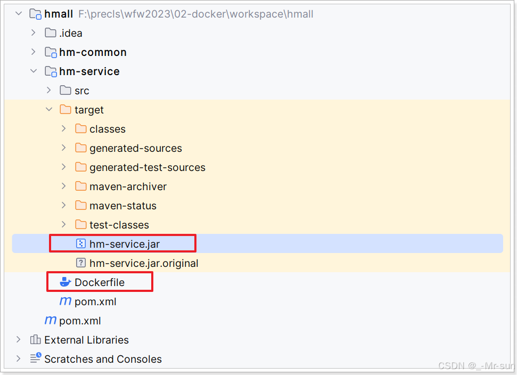Expand the External Libraries node chevron
Screen dimensions: 517x375
click(x=19, y=339)
